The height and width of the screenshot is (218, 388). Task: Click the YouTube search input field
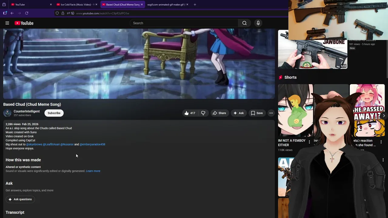(184, 23)
